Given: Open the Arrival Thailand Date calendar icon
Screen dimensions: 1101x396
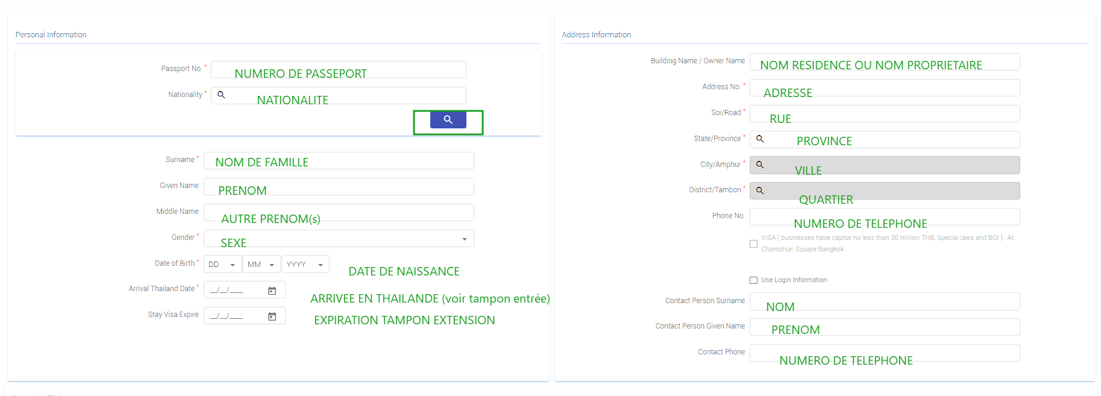Looking at the screenshot, I should pos(272,291).
